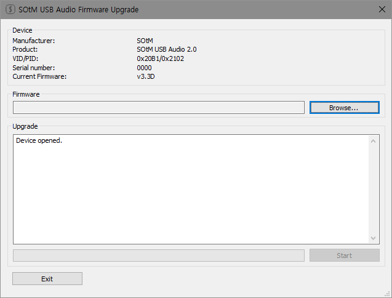Click the upgrade log scrollbar track
392x298 pixels.
(373, 190)
